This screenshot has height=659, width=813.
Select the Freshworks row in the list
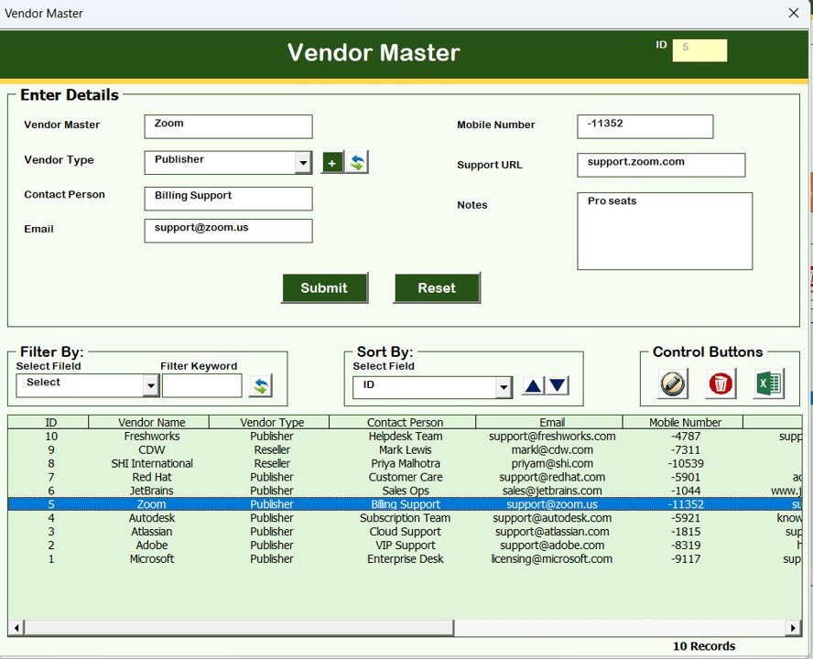152,437
